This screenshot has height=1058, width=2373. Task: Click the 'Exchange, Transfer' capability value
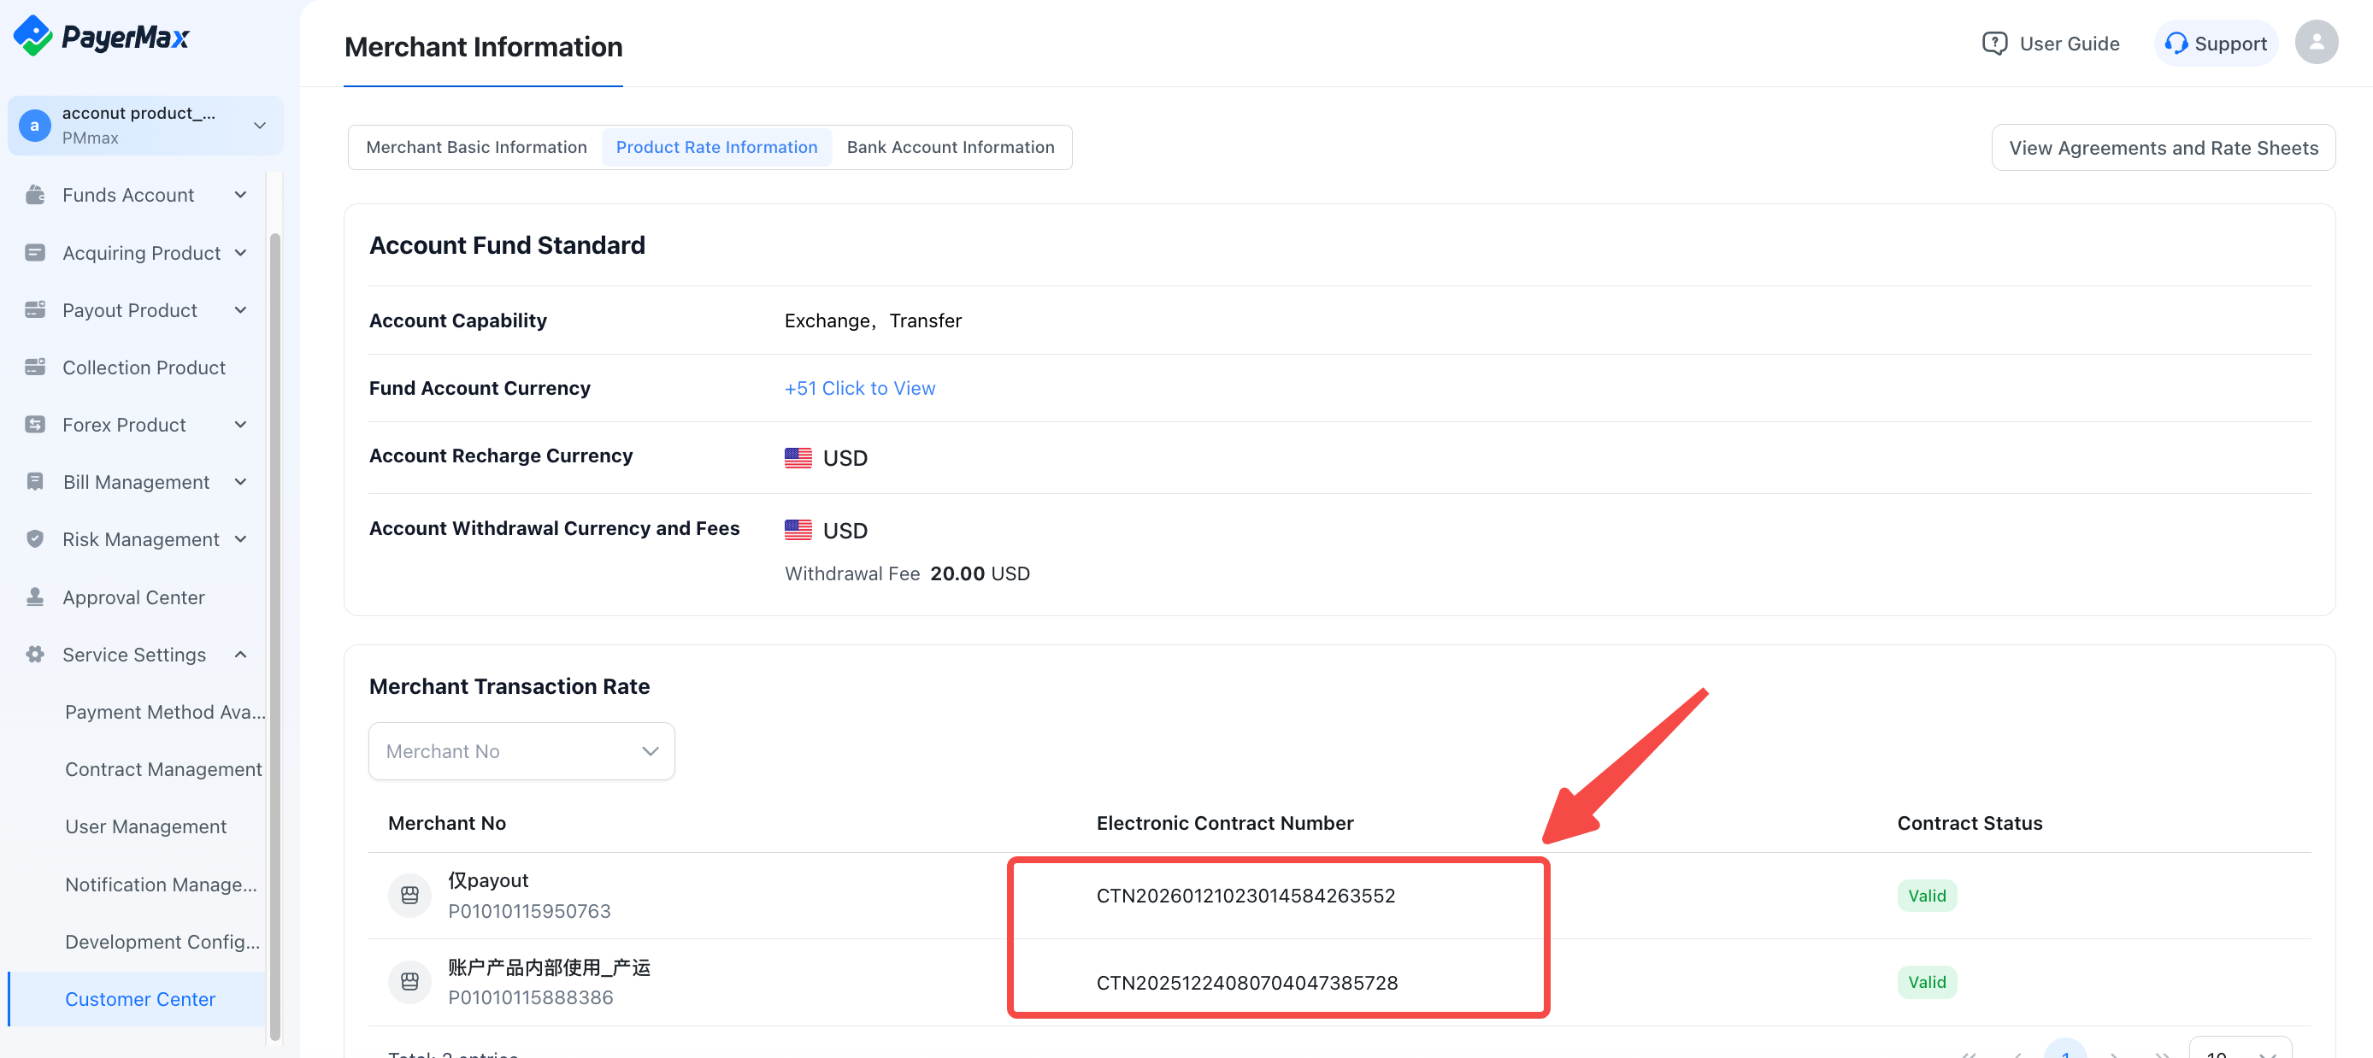coord(873,320)
